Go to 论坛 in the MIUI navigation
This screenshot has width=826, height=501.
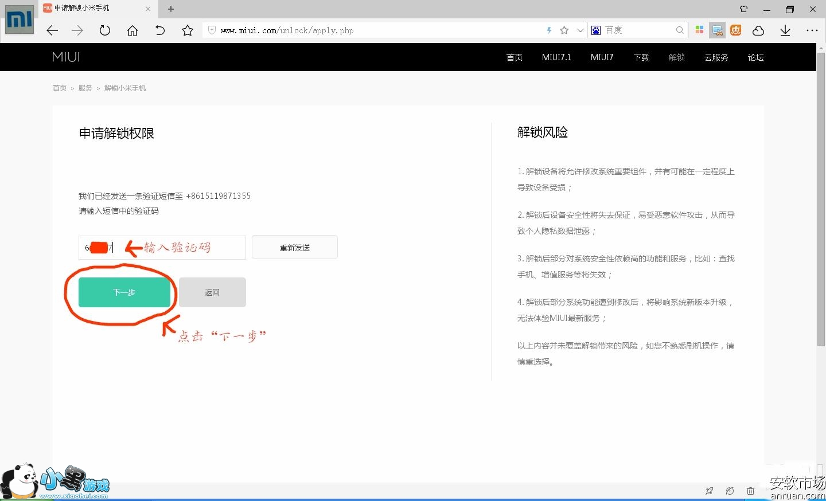click(755, 57)
